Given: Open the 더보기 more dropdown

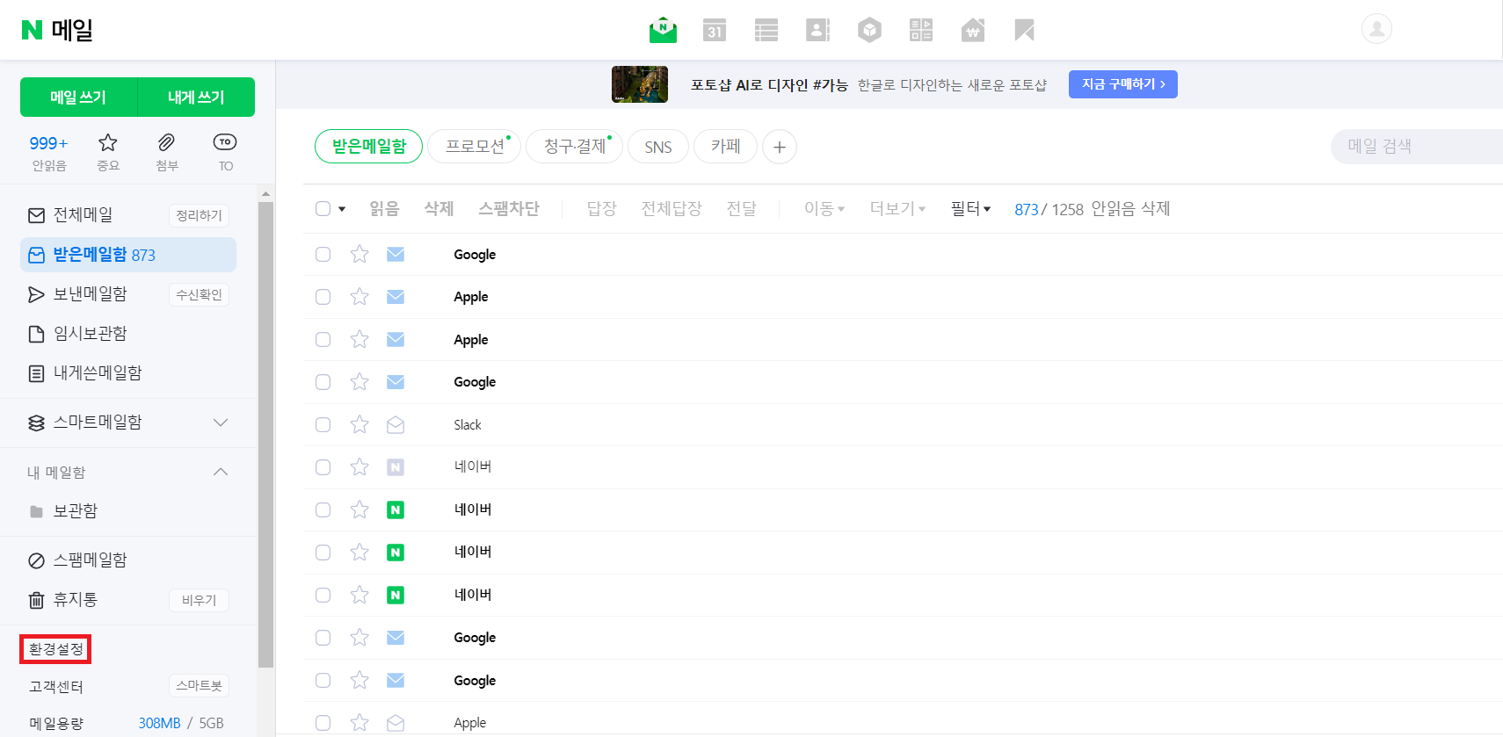Looking at the screenshot, I should tap(897, 209).
